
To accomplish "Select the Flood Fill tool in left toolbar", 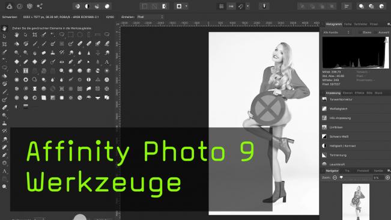I will click(x=4, y=76).
